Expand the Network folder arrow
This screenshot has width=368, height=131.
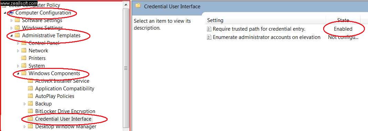coord(18,51)
